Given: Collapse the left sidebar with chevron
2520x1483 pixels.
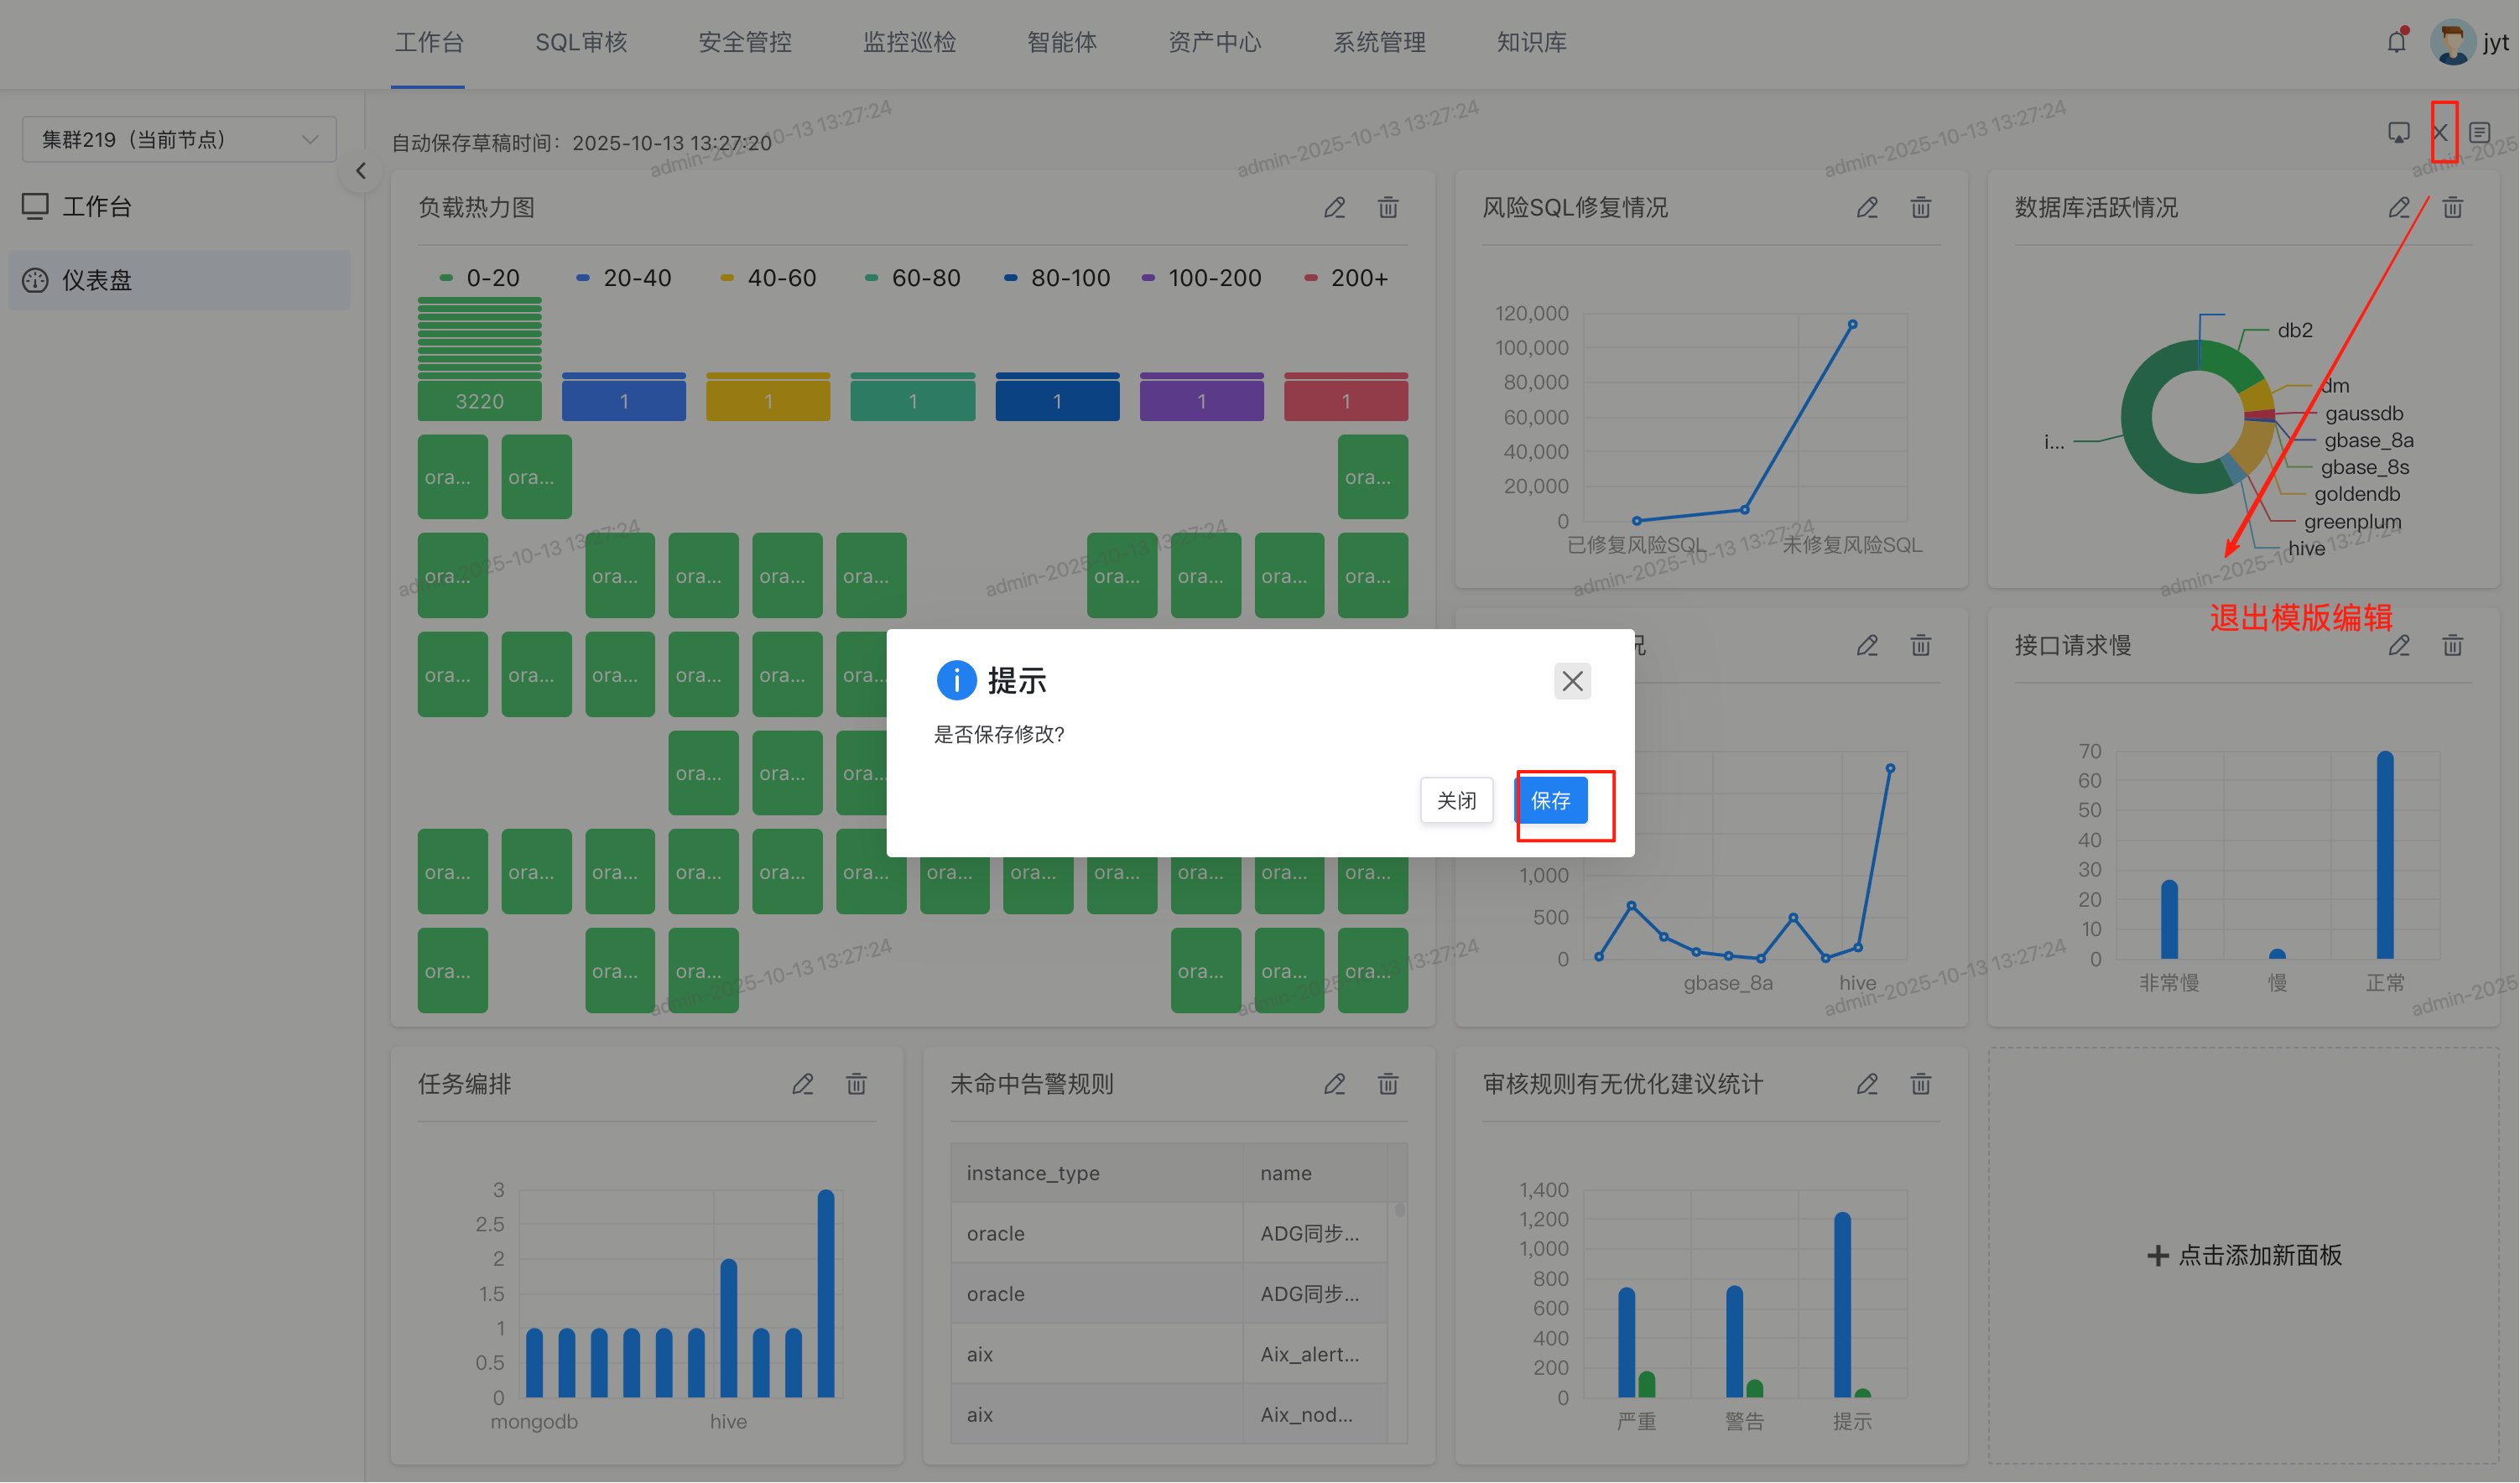Looking at the screenshot, I should tap(361, 171).
